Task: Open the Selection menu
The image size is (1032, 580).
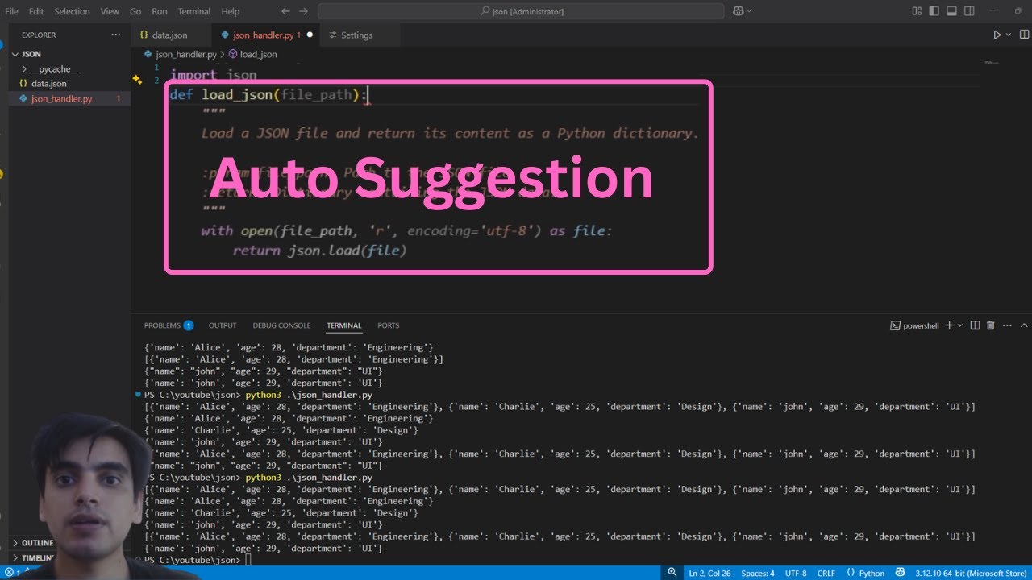Action: pos(72,11)
